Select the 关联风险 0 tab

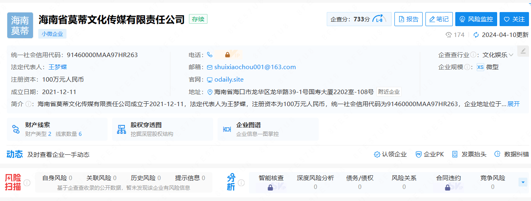point(102,178)
